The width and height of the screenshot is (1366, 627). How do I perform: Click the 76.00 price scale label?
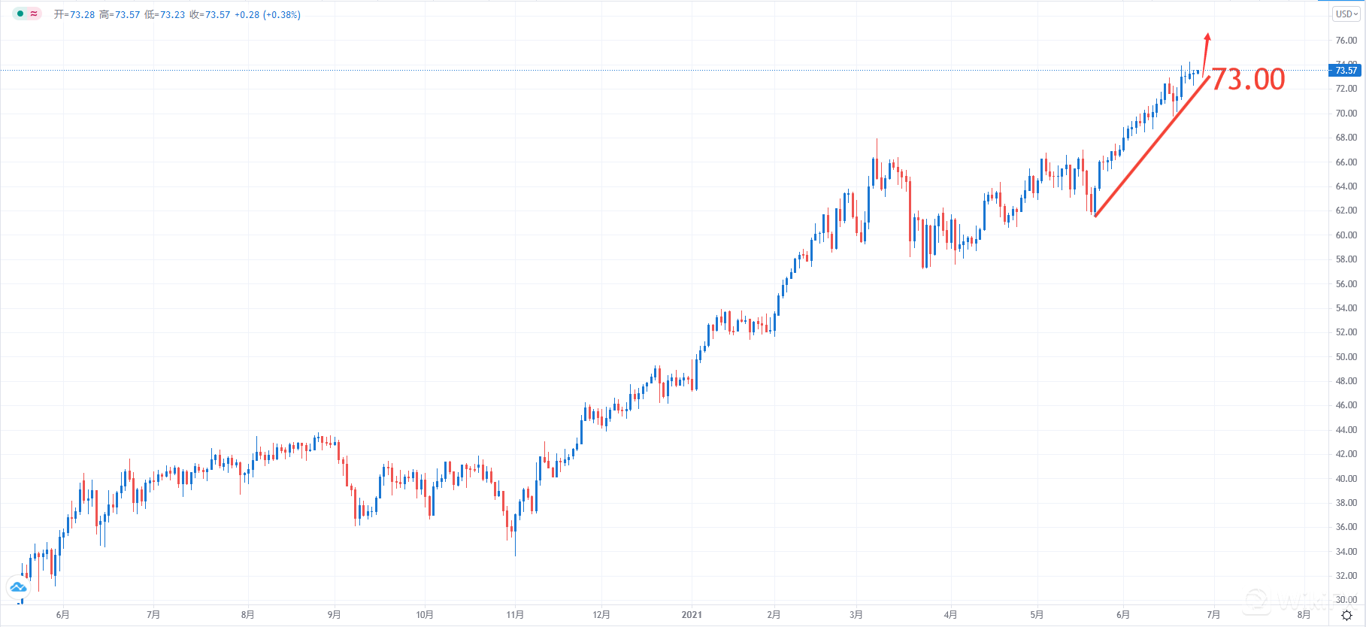click(1346, 41)
